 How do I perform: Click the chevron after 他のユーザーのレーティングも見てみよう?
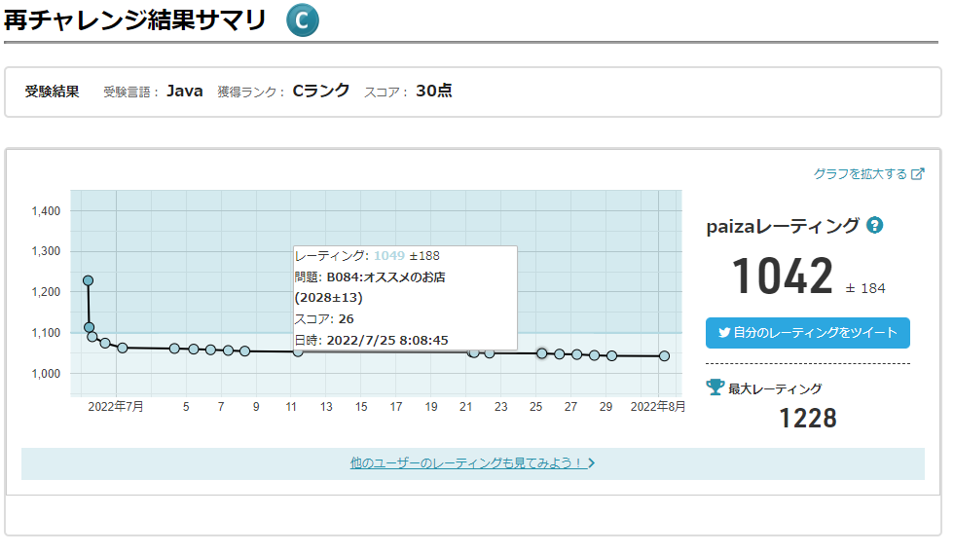click(591, 463)
